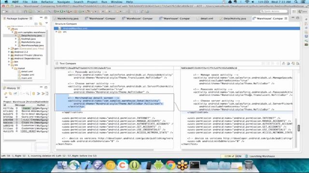Expand the Android 2.2 library node
This screenshot has height=173, width=309.
[9, 52]
